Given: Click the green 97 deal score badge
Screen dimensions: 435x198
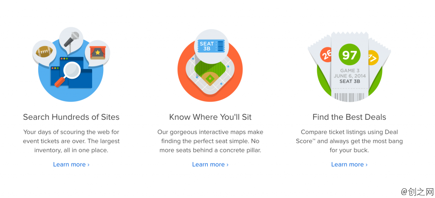Looking at the screenshot, I should (350, 55).
